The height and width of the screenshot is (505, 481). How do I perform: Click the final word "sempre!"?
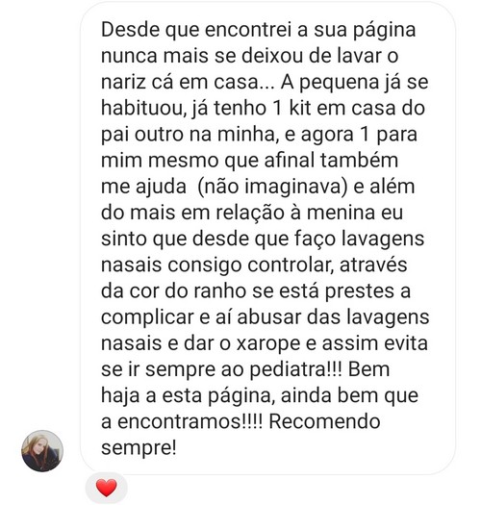tap(139, 448)
